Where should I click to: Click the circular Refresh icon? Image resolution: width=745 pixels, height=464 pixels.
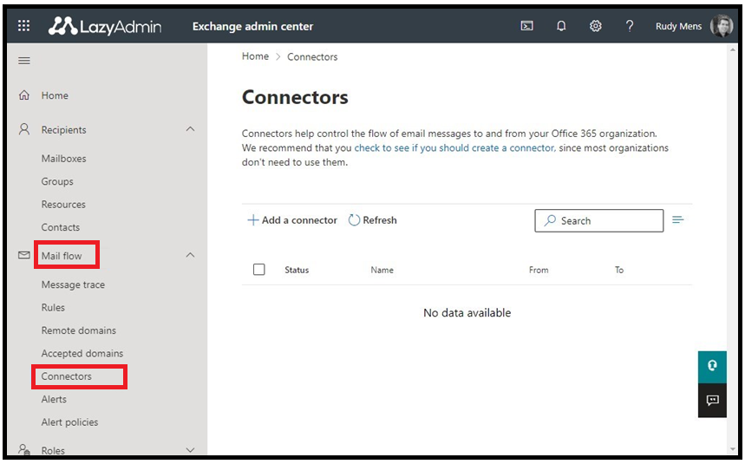pos(354,220)
